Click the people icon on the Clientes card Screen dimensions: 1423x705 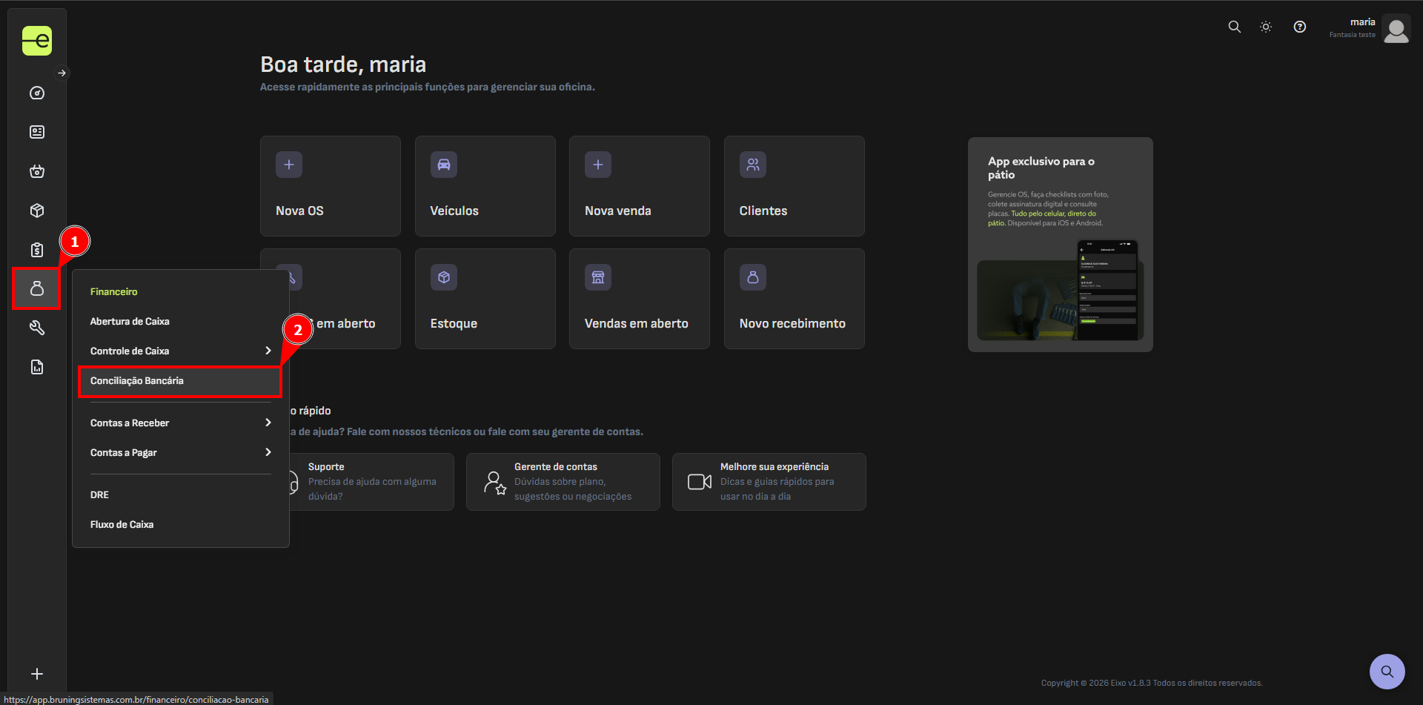[752, 165]
